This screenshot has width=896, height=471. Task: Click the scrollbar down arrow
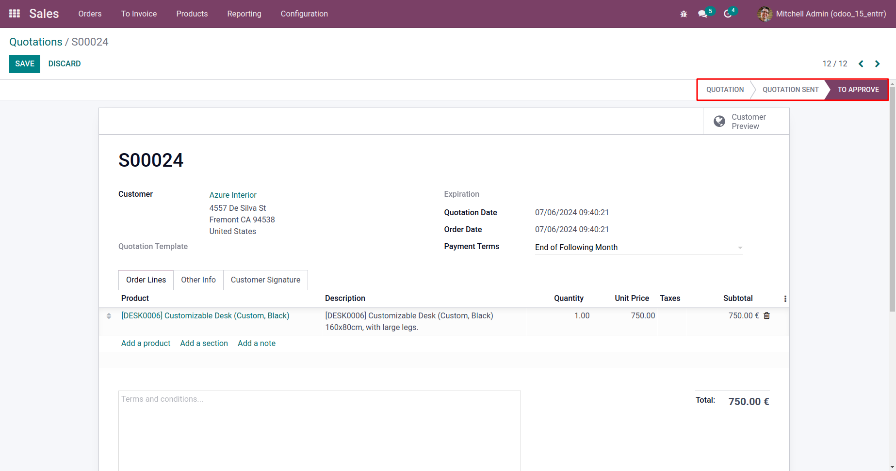[892, 467]
